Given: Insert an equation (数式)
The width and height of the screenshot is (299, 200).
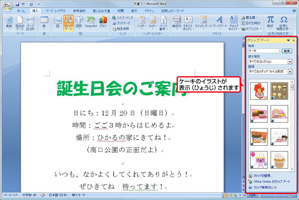Looking at the screenshot, I should pyautogui.click(x=270, y=22).
